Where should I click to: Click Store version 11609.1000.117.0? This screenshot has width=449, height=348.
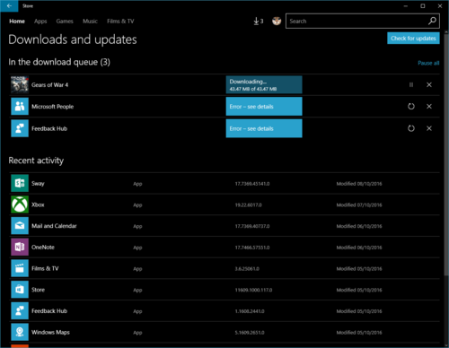click(x=253, y=290)
